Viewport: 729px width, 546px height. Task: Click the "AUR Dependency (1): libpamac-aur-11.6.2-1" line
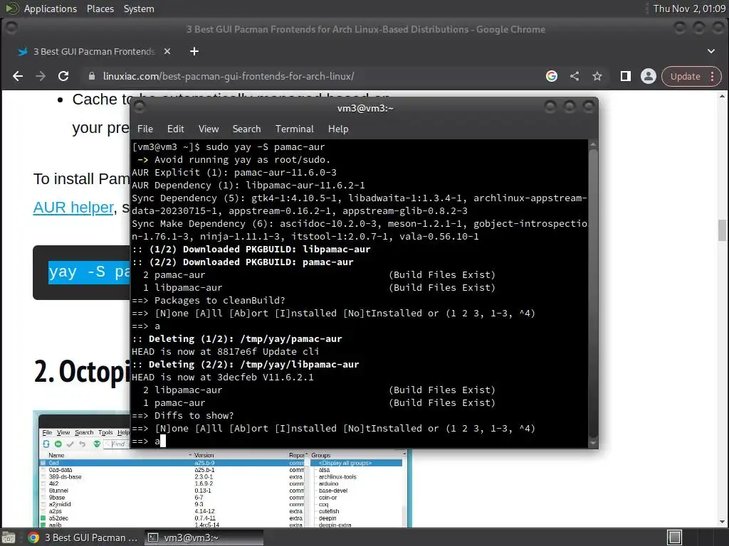pos(248,186)
